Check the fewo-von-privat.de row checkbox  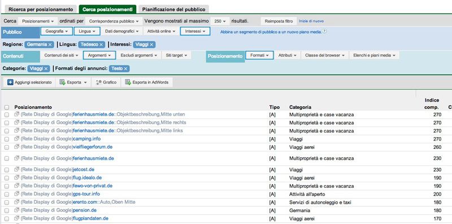(x=7, y=186)
